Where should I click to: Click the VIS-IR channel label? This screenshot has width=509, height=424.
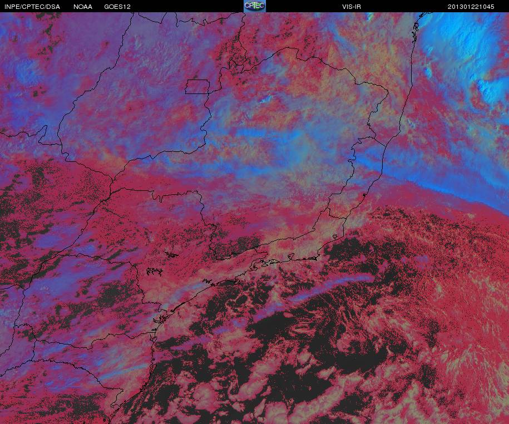[x=352, y=7]
